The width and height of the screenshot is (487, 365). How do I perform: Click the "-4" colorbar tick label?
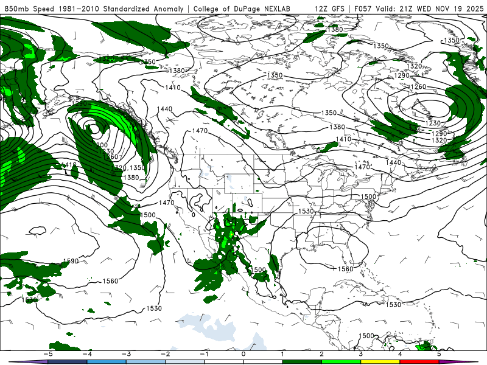(86, 354)
